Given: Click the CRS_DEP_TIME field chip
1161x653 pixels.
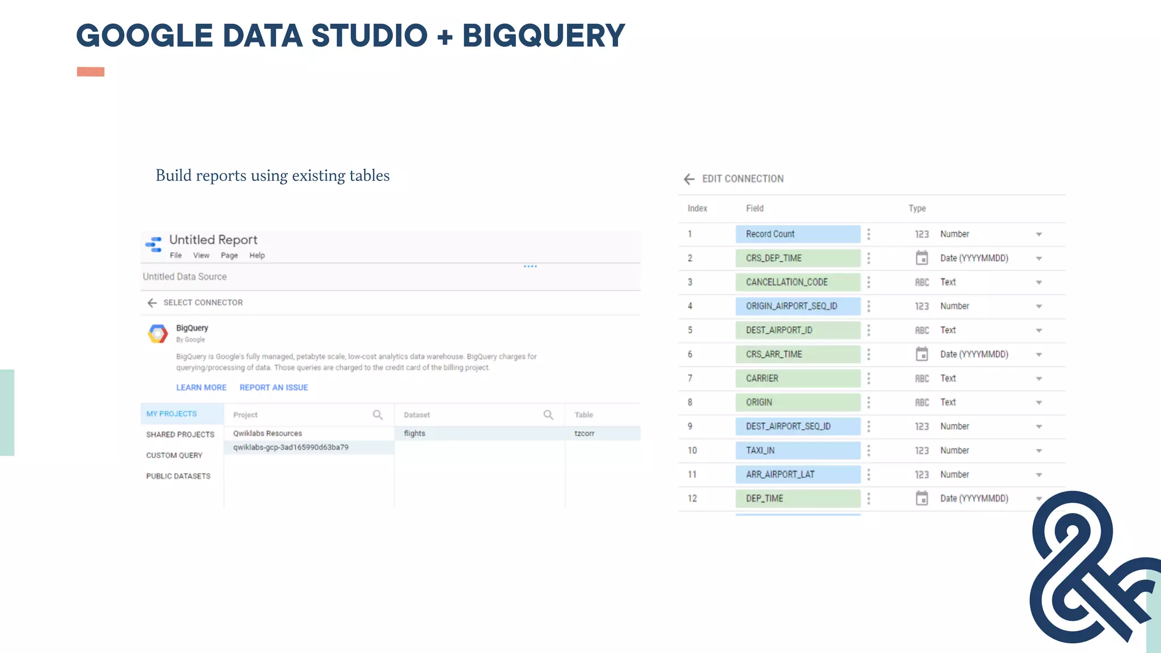Looking at the screenshot, I should click(798, 258).
